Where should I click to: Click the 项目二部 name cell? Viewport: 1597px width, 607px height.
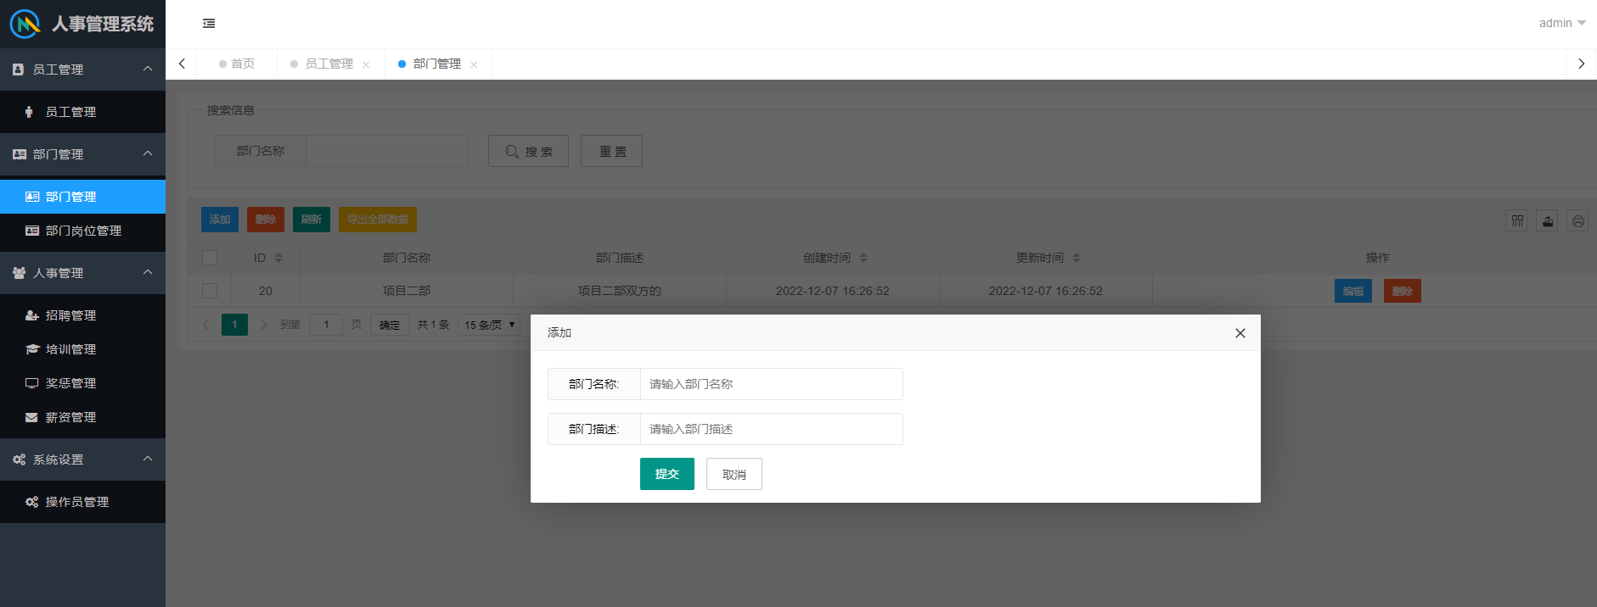pyautogui.click(x=407, y=291)
